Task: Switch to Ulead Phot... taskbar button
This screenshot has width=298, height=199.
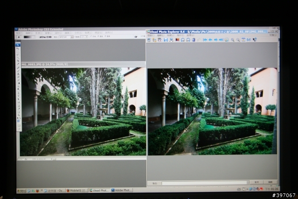Action: (x=99, y=191)
